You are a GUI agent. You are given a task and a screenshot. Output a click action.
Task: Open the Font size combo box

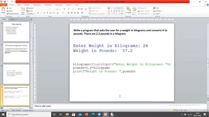point(53,9)
